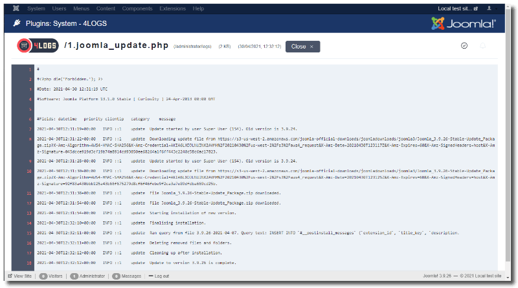Click the faded bell notification icon
Screen dimensions: 518x288
[x=482, y=45]
